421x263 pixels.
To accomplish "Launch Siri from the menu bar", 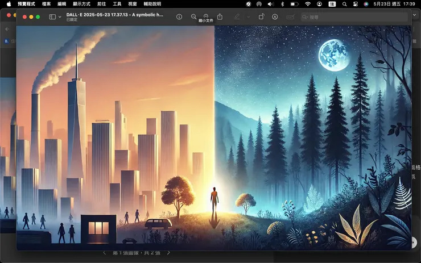I will [x=366, y=4].
